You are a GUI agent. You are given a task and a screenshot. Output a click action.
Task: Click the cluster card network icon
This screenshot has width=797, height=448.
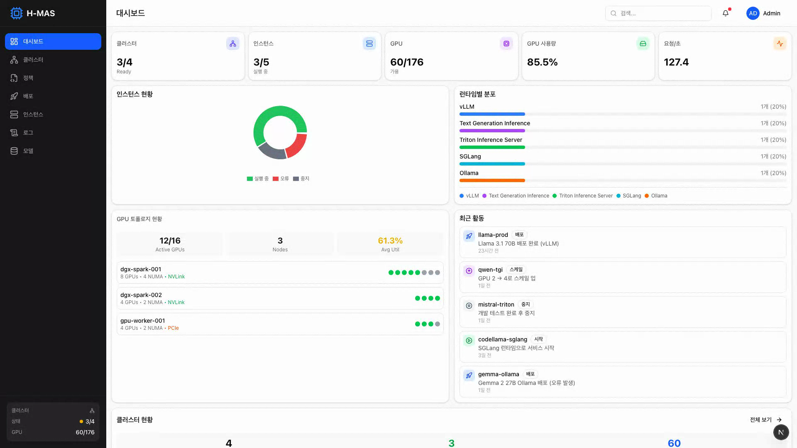(x=232, y=44)
